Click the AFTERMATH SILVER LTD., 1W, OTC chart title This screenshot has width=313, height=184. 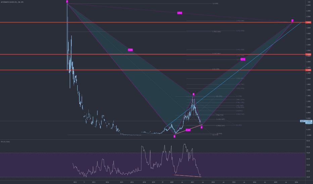tap(12, 2)
